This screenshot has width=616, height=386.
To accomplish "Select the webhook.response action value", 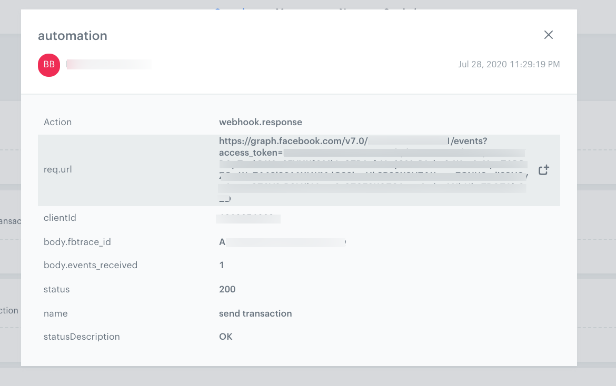I will tap(260, 121).
